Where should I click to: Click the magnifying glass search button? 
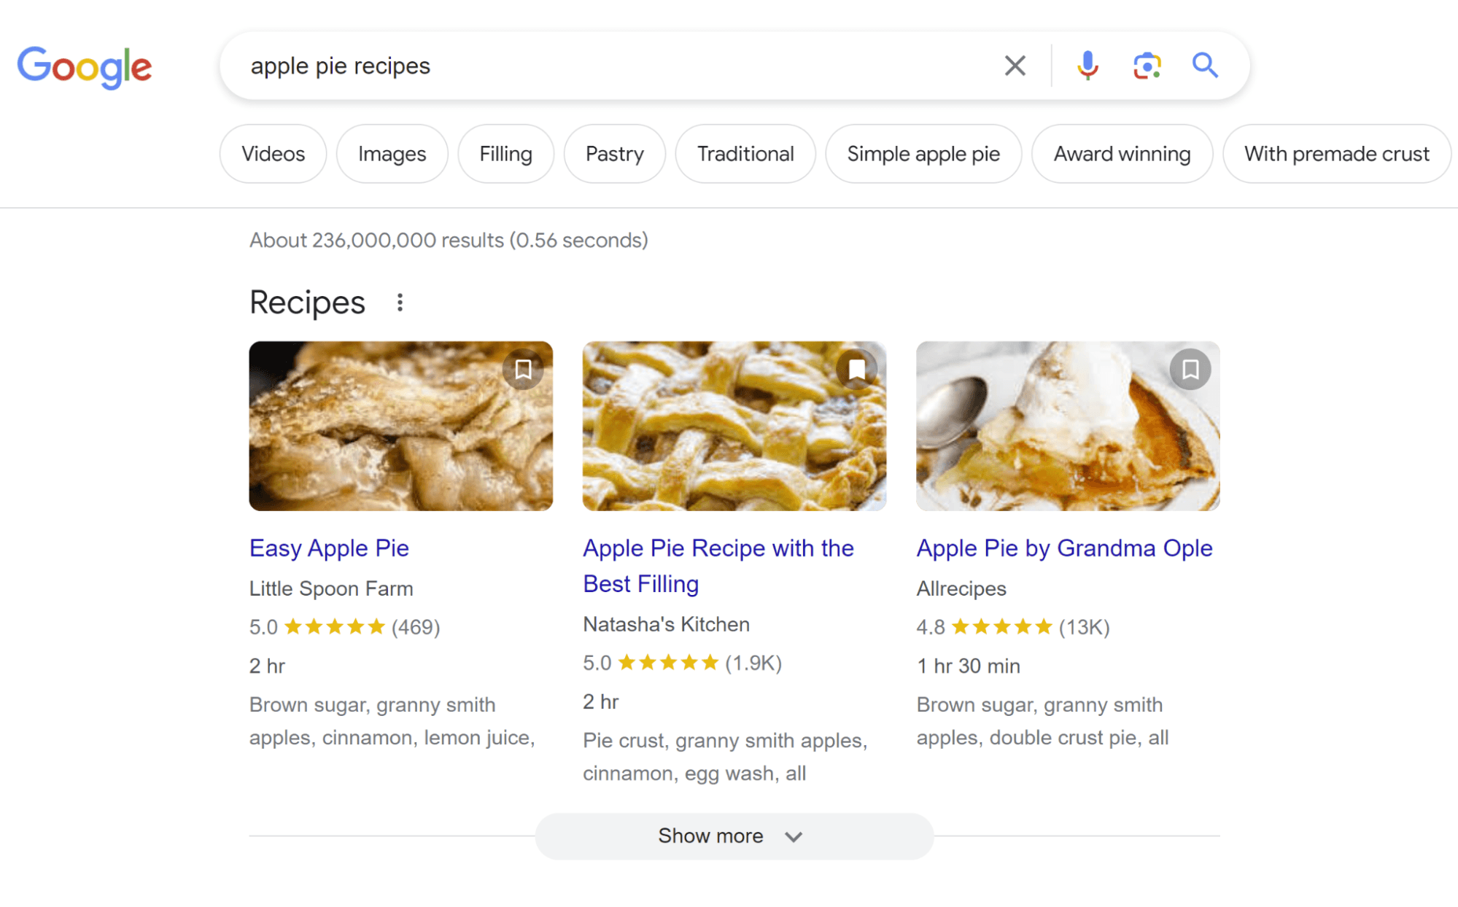(x=1204, y=66)
